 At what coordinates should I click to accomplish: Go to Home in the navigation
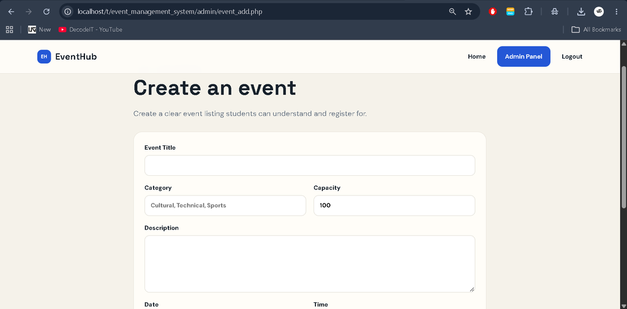click(476, 57)
